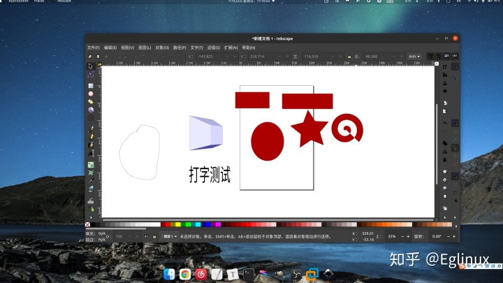503x283 pixels.
Task: Open the 图层(L) Layer menu
Action: (x=145, y=48)
